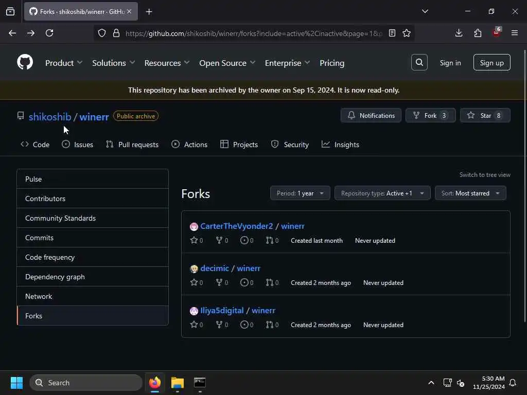The width and height of the screenshot is (527, 395).
Task: Click the GitHub Octocat logo
Action: coord(25,62)
